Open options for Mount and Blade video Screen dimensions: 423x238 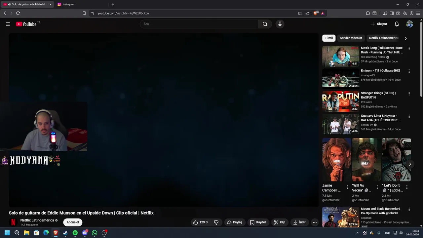coord(409,209)
